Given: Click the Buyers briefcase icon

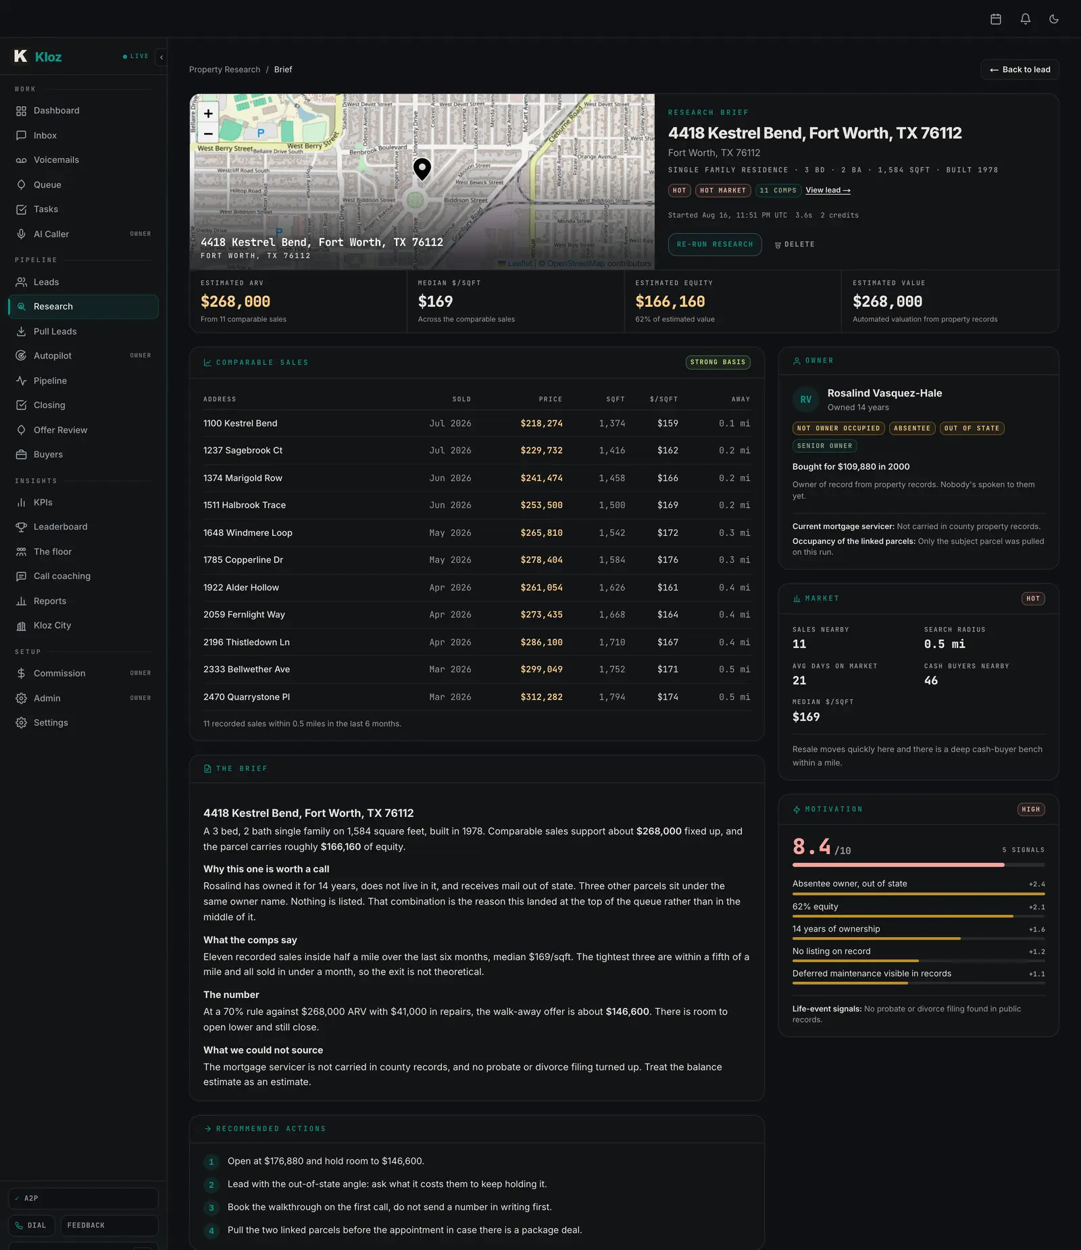Looking at the screenshot, I should point(21,454).
